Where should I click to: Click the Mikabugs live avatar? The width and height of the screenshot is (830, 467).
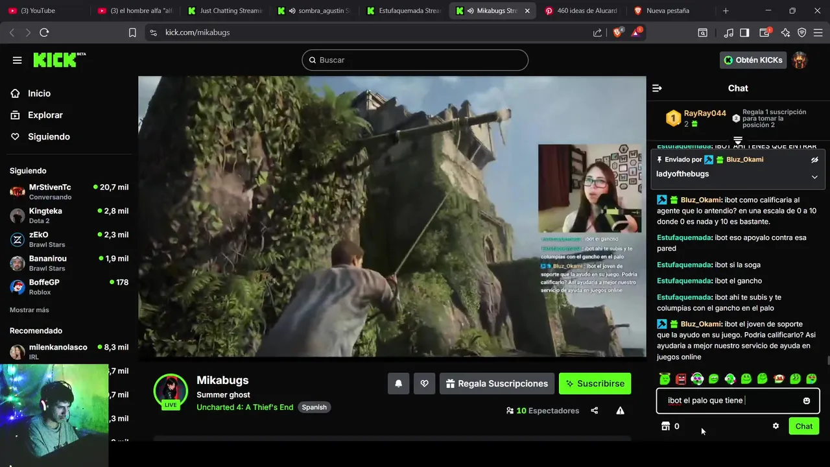click(x=171, y=391)
